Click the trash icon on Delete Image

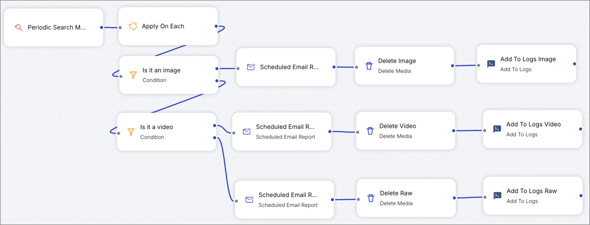369,66
